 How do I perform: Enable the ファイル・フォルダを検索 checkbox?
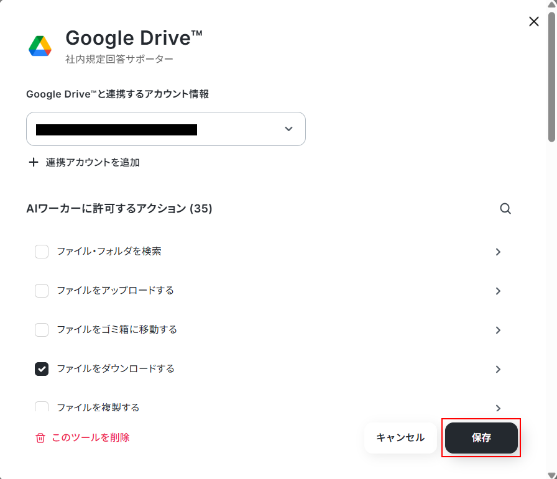click(x=42, y=252)
